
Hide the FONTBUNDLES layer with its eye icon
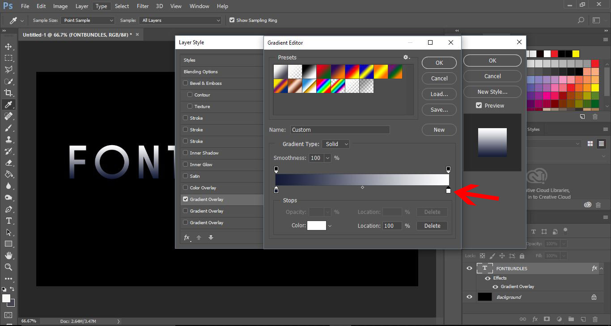469,268
